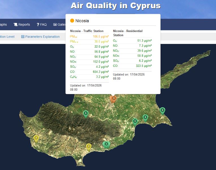The width and height of the screenshot is (216, 170).
Task: Click the FAQ question mark icon
Action: [38, 25]
